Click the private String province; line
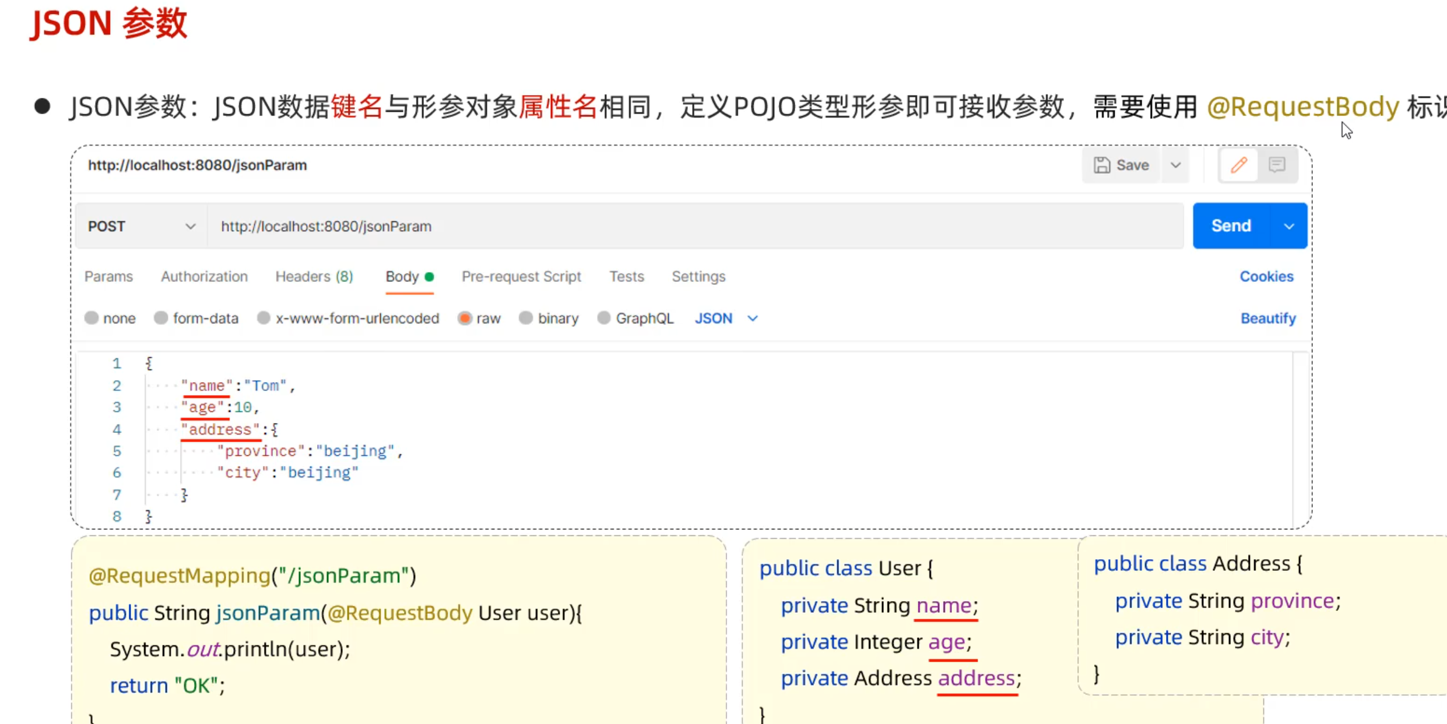 (1228, 601)
